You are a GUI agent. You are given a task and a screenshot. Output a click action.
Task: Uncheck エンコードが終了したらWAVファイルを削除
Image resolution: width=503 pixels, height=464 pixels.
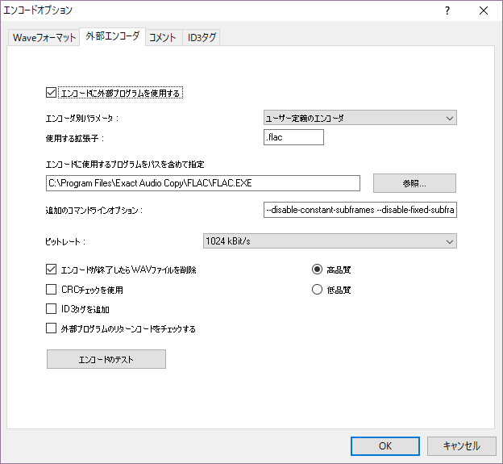(x=52, y=270)
